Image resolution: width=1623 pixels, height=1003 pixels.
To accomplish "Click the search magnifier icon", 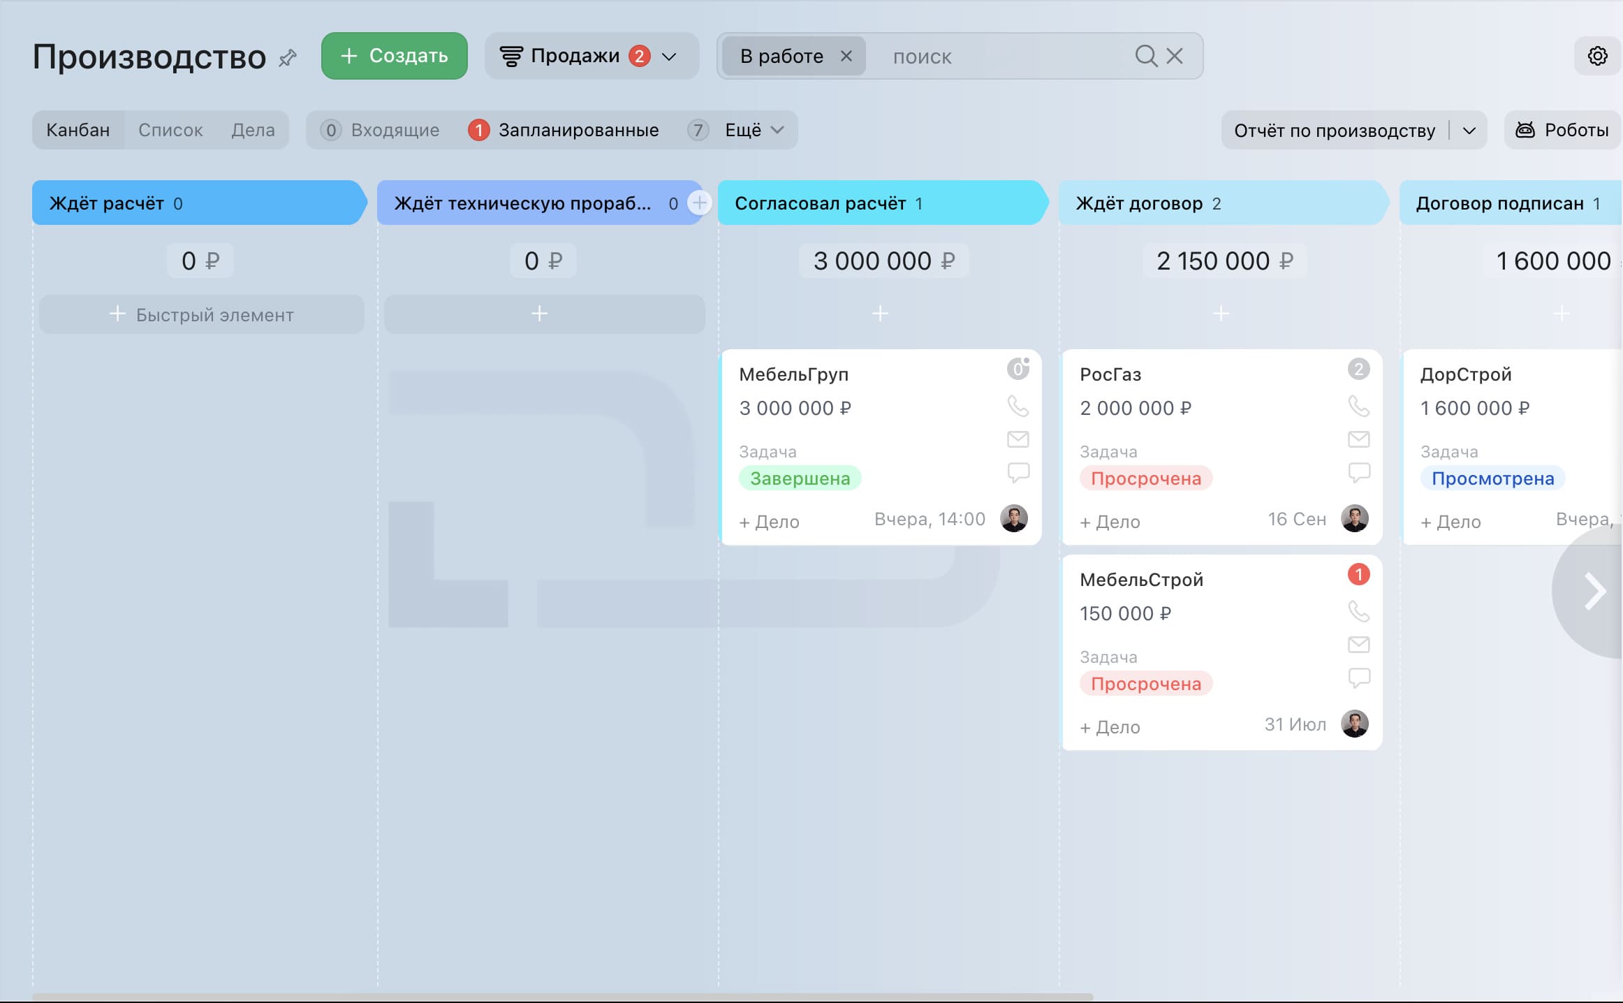I will click(x=1145, y=56).
